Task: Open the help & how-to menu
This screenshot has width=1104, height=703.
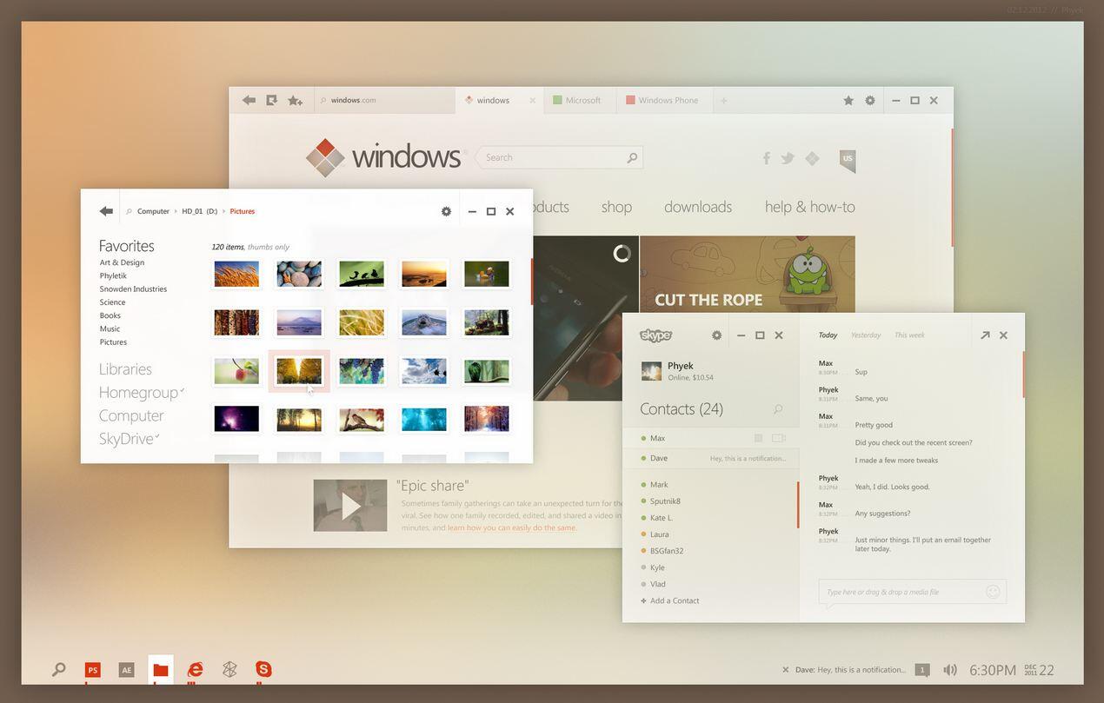Action: point(810,207)
